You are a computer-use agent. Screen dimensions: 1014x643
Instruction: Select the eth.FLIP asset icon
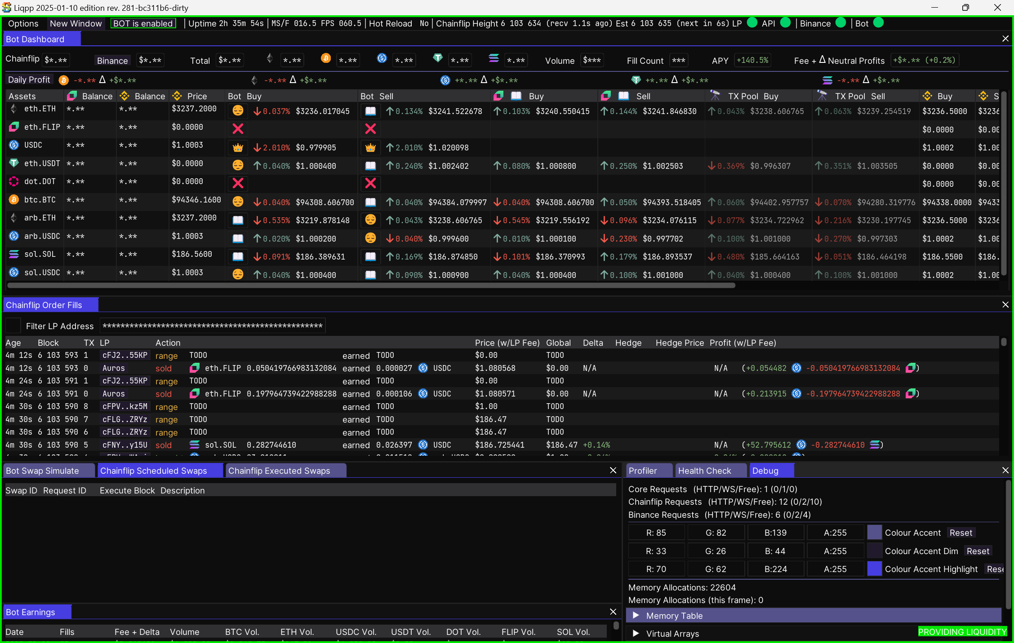click(14, 127)
